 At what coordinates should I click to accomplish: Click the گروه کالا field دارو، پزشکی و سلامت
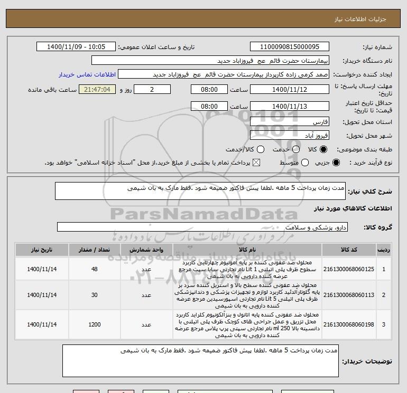(x=202, y=227)
